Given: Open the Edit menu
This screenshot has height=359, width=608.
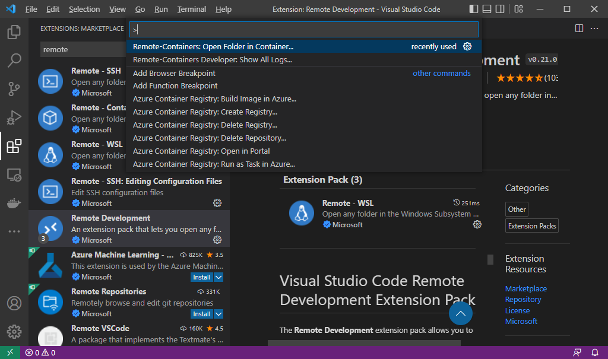Looking at the screenshot, I should click(x=53, y=9).
